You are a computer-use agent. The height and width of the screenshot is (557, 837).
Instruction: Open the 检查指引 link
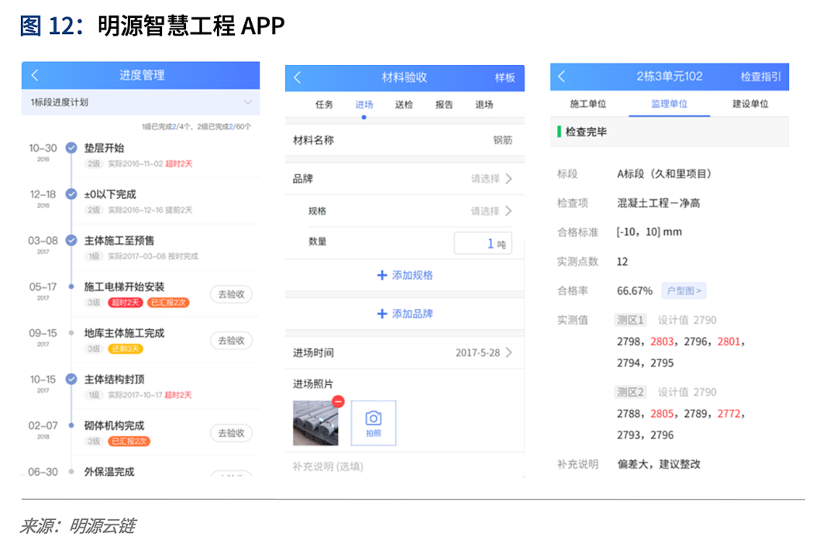(x=759, y=77)
